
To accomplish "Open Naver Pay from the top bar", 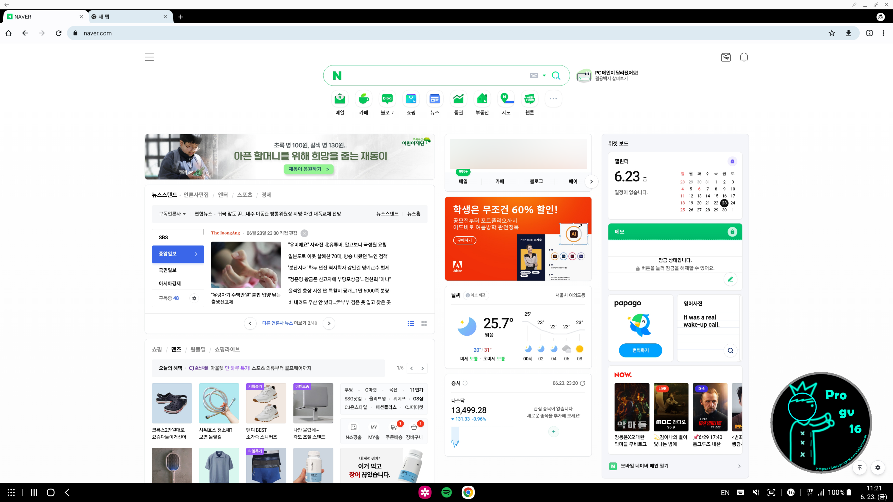I will [x=726, y=57].
